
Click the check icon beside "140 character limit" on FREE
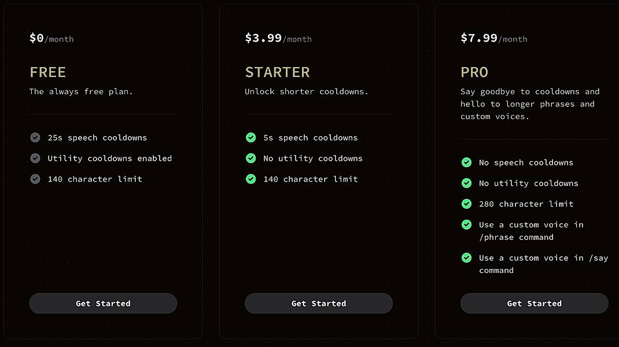click(x=35, y=179)
